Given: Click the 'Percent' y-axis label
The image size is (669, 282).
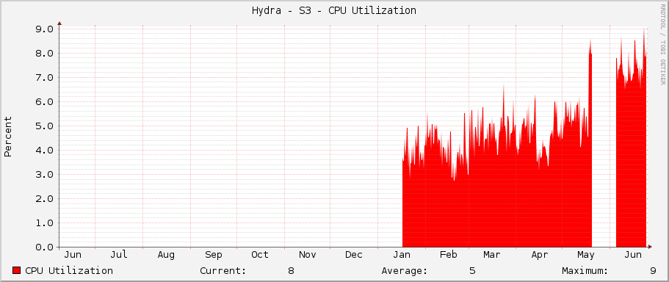Looking at the screenshot, I should tap(8, 137).
